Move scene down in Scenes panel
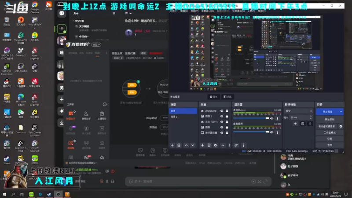This screenshot has height=198, width=352. 193,145
